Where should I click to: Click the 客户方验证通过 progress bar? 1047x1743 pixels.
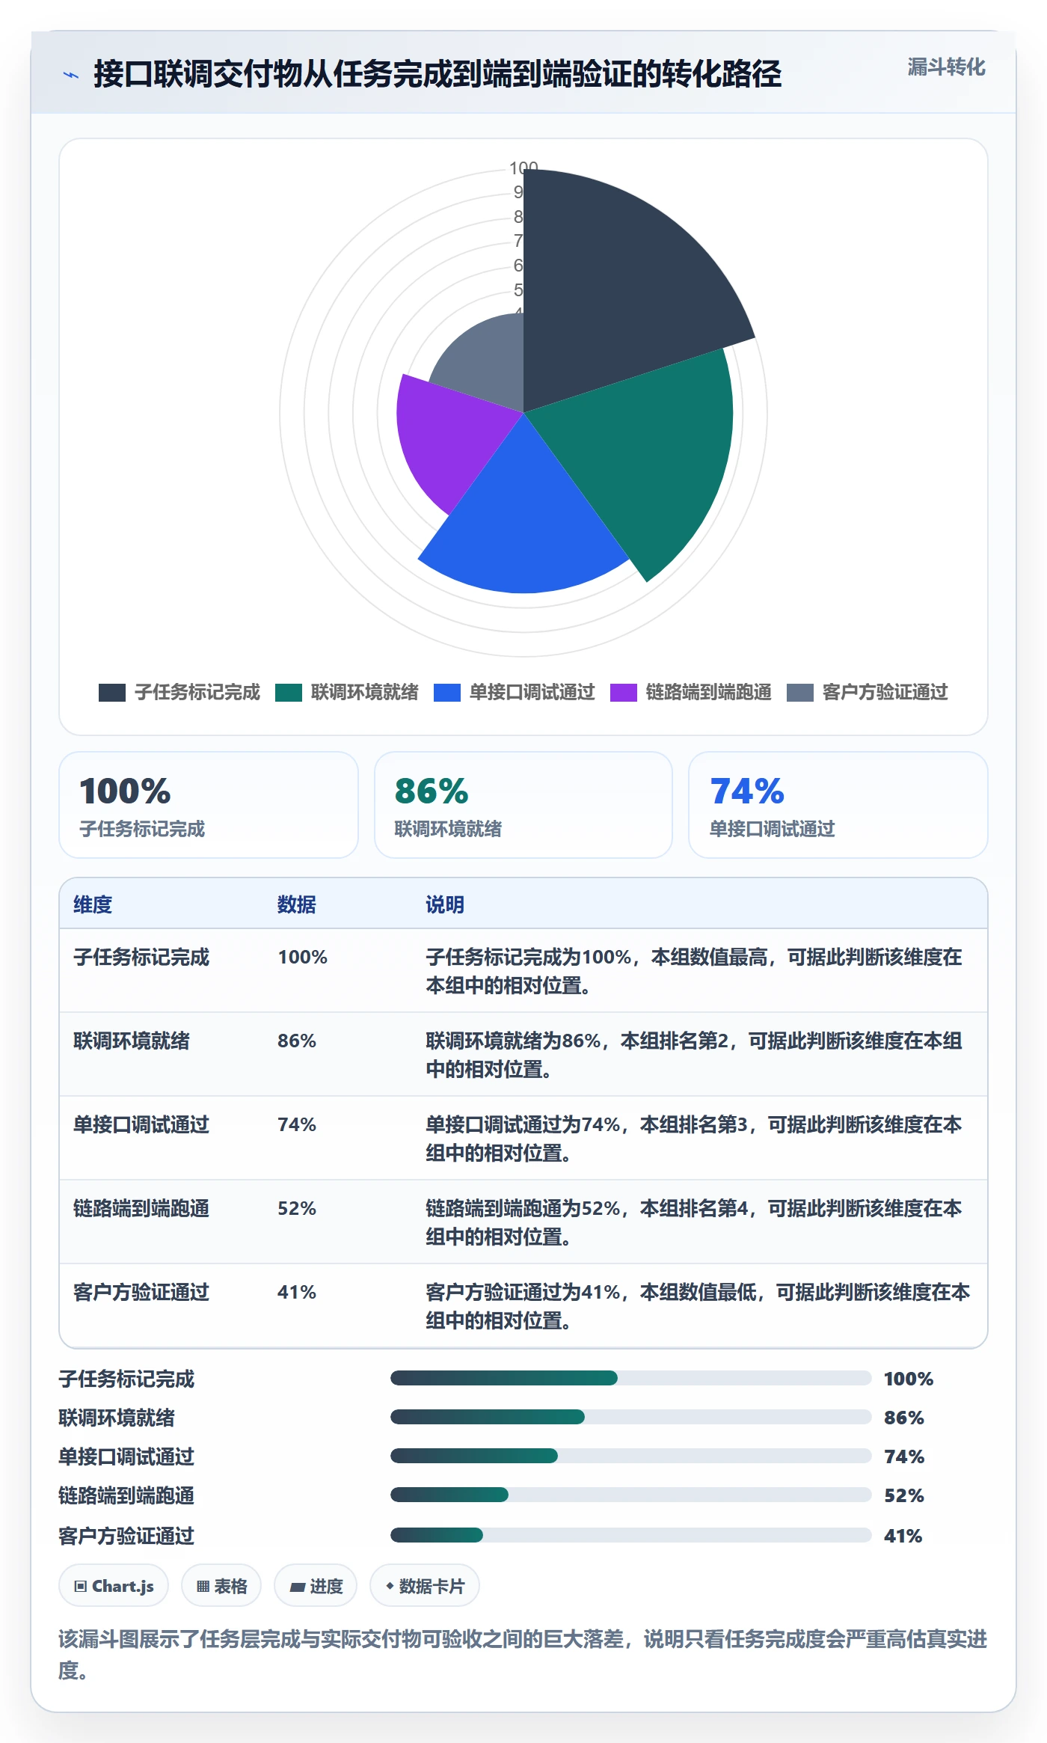tap(630, 1535)
